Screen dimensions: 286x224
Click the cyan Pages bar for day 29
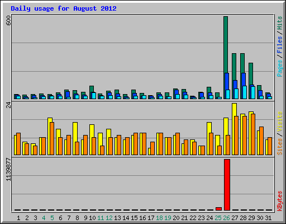click(253, 92)
